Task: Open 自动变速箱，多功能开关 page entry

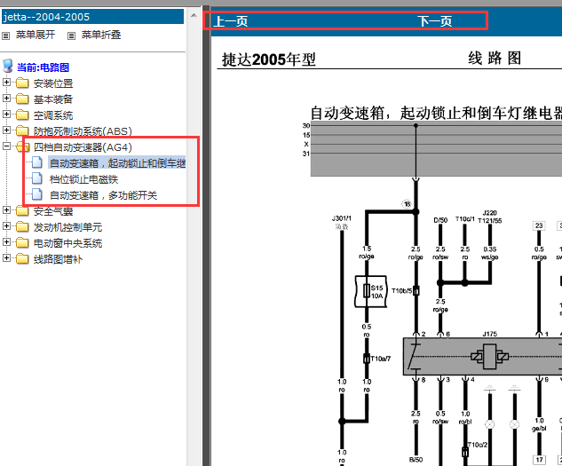Action: coord(103,195)
